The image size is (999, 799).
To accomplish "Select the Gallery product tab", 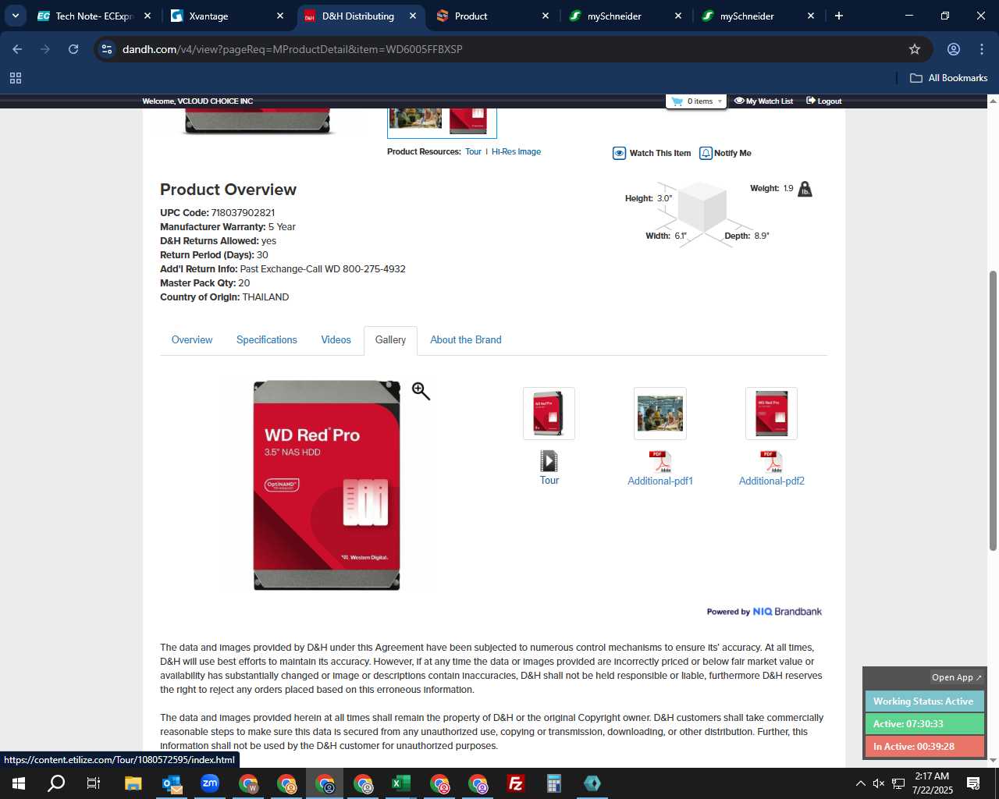I will pyautogui.click(x=390, y=340).
